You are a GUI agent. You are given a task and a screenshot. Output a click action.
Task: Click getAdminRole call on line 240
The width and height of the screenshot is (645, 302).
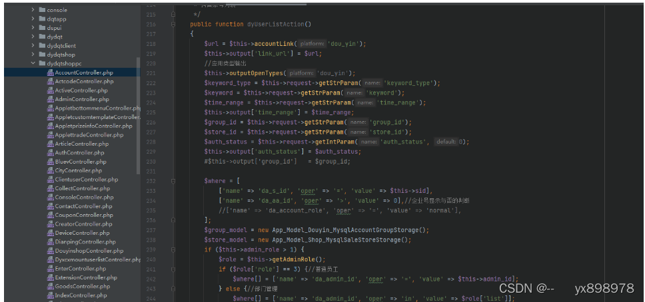point(293,259)
